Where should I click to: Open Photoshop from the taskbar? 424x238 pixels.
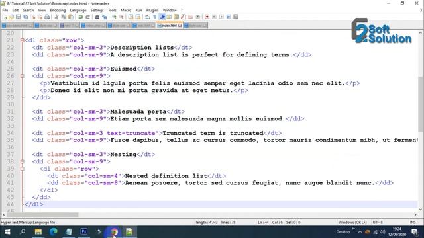(84, 232)
